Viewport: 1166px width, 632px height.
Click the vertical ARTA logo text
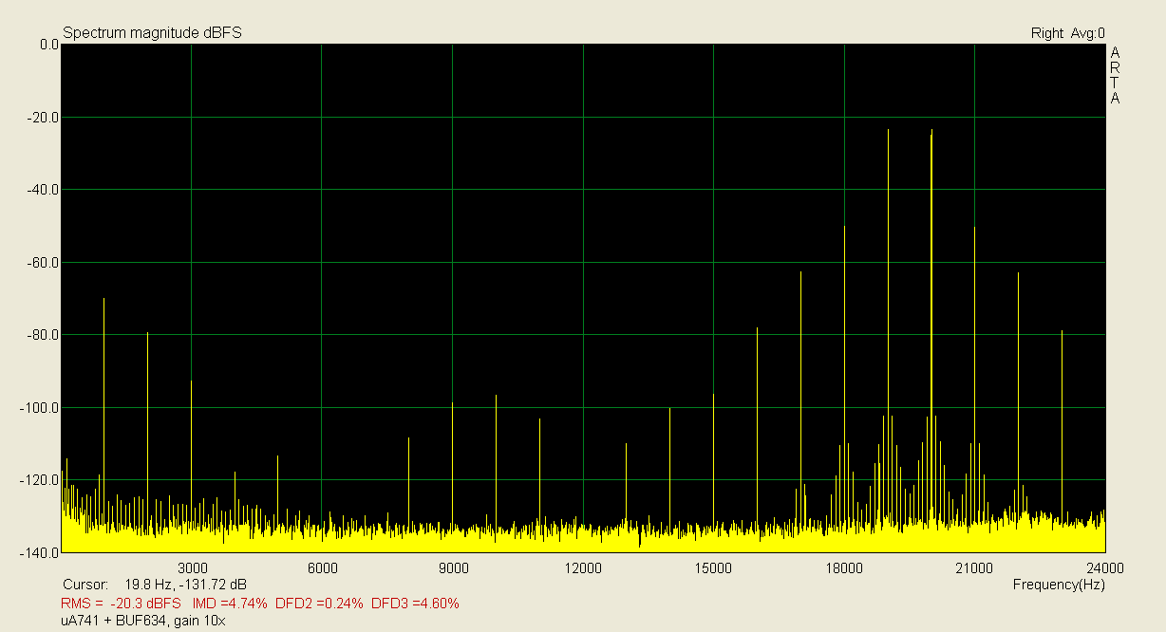click(1115, 75)
